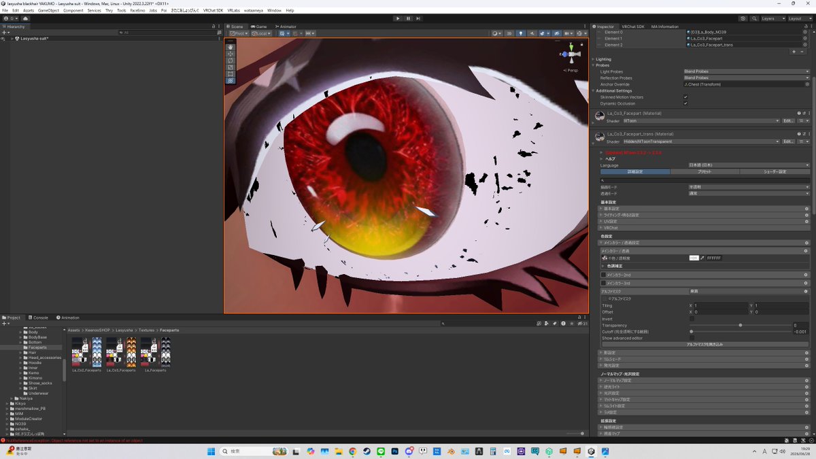
Task: Toggle Dynamic Occlusion checkbox
Action: pos(685,103)
